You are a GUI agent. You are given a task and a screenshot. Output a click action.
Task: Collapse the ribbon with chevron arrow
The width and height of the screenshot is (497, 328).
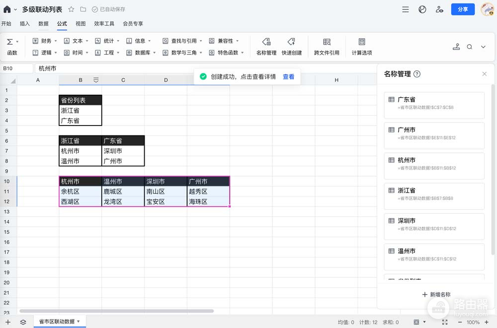point(483,47)
